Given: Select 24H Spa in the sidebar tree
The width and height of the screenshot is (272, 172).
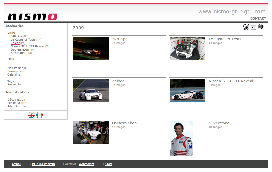Looking at the screenshot, I should (17, 36).
